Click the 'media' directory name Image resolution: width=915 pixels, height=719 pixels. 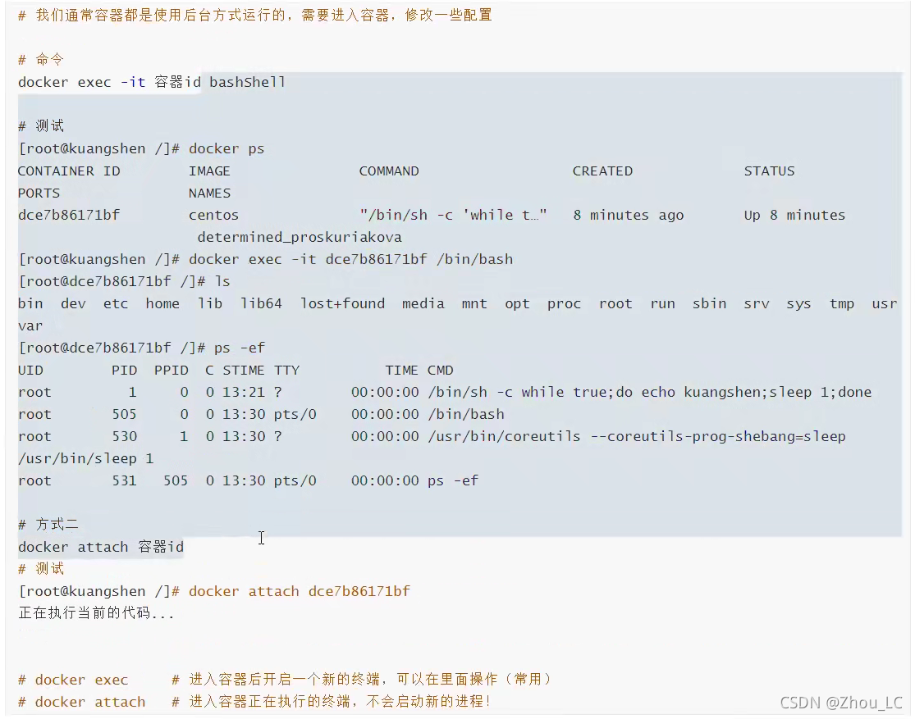pos(423,304)
